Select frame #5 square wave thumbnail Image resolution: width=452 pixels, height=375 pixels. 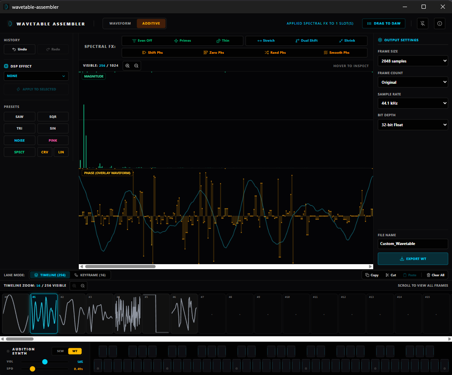(156, 314)
